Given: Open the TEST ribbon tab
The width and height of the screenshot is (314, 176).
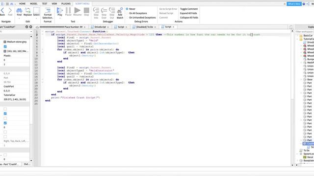Looking at the screenshot, I should click(45, 4).
